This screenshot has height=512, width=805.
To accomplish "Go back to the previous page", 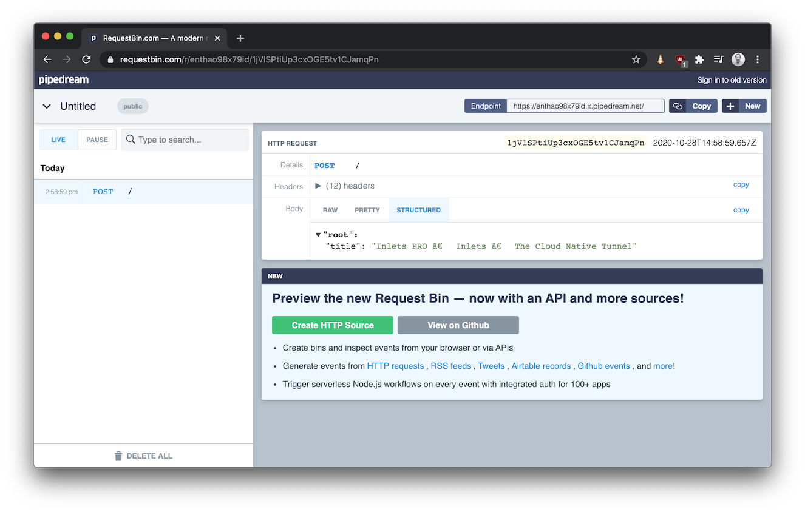I will tap(47, 59).
